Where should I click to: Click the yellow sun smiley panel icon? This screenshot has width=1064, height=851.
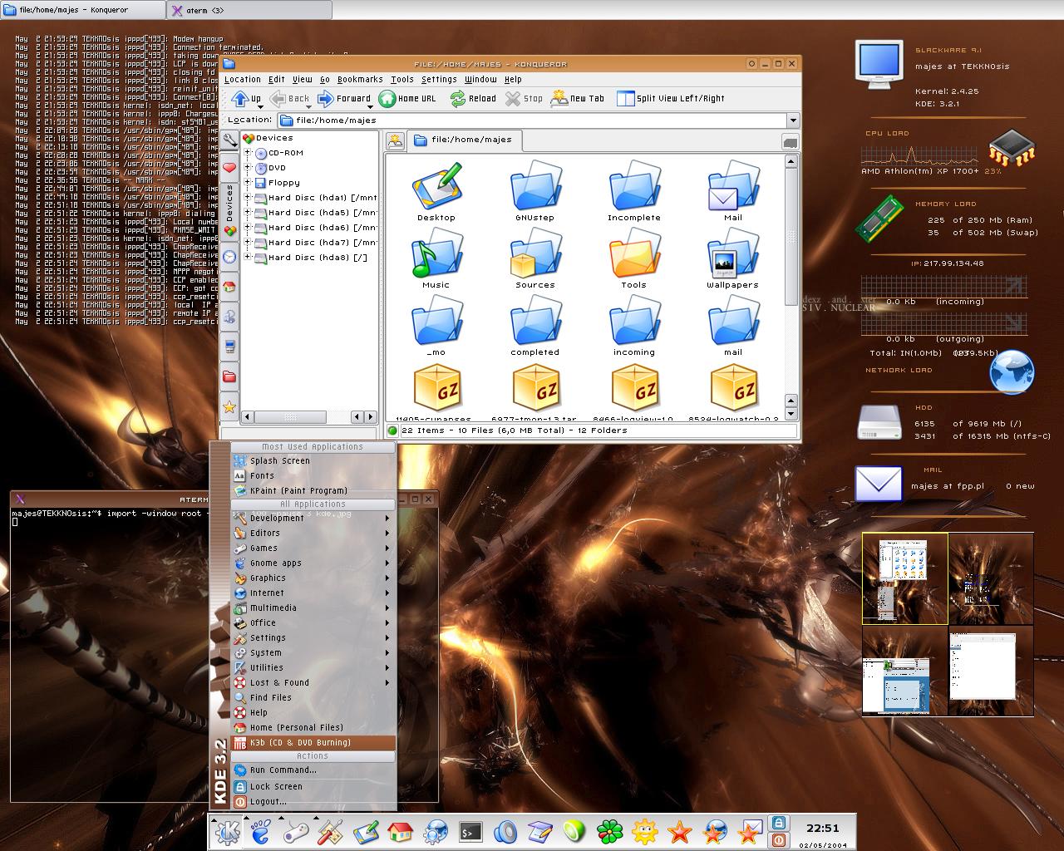tap(645, 832)
